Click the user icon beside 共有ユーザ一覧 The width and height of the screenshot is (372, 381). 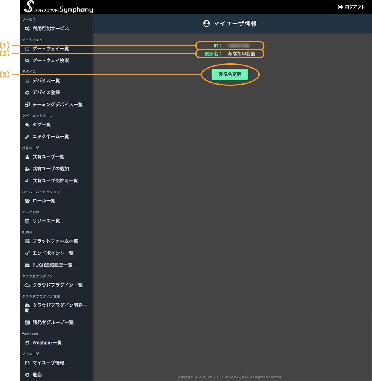click(27, 157)
